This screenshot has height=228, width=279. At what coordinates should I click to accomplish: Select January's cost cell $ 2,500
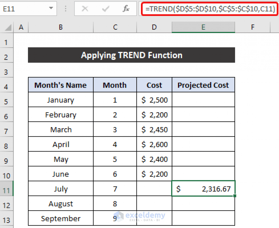(154, 99)
